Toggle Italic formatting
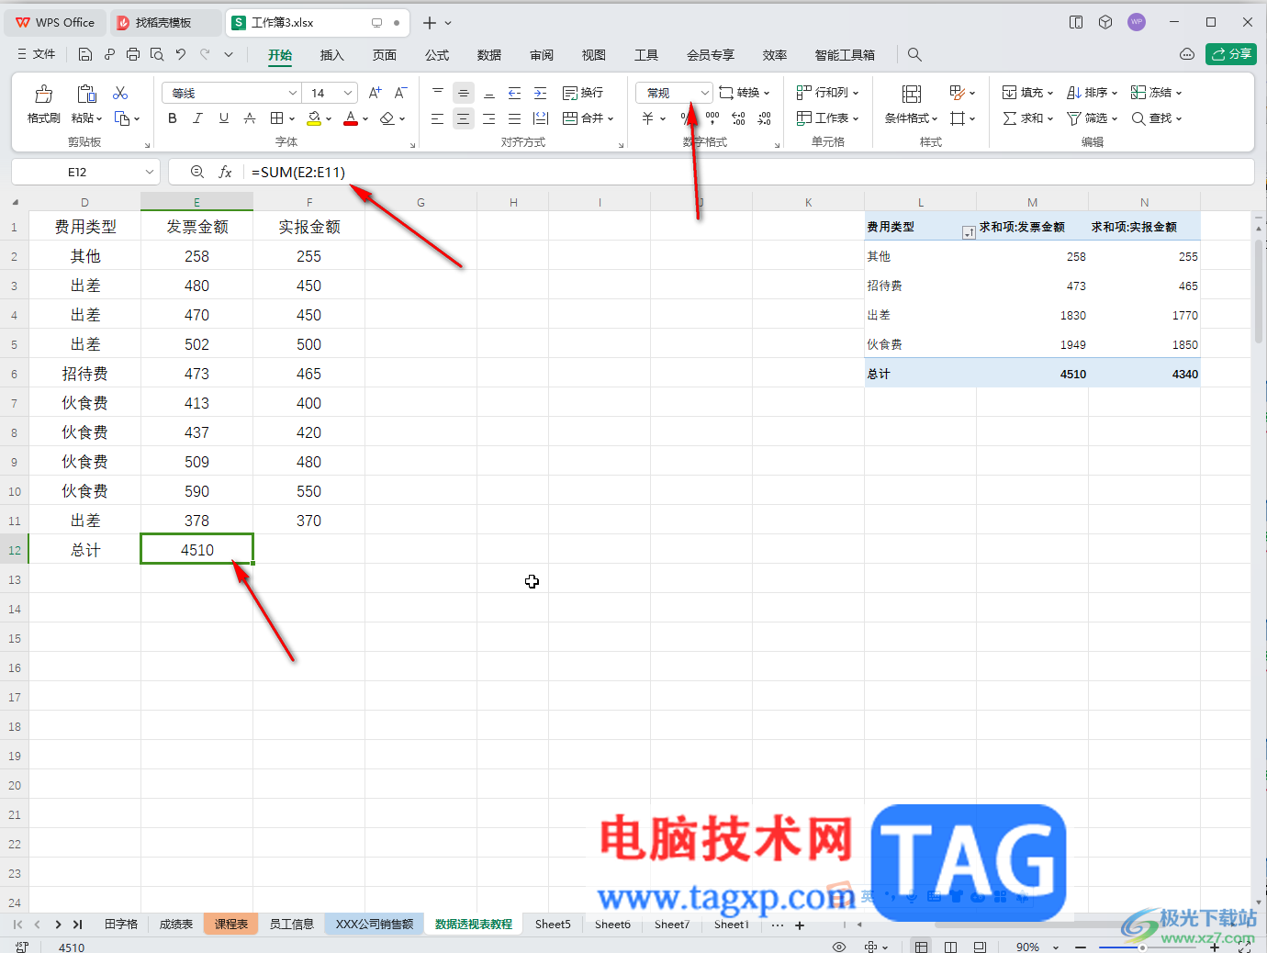Screen dimensions: 1267x953 click(x=197, y=118)
